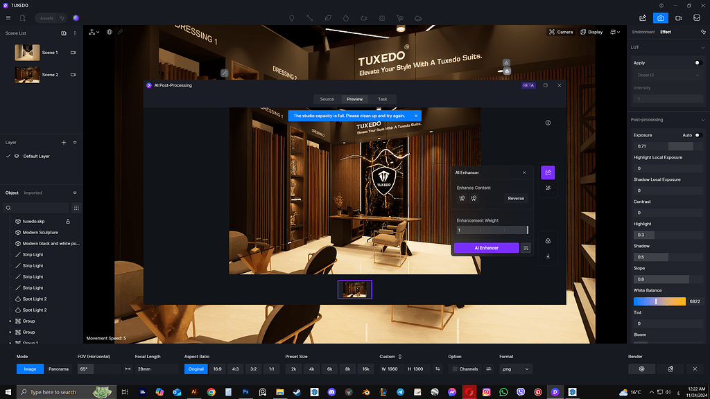Switch to the Object tab
This screenshot has height=399, width=710.
pos(12,193)
